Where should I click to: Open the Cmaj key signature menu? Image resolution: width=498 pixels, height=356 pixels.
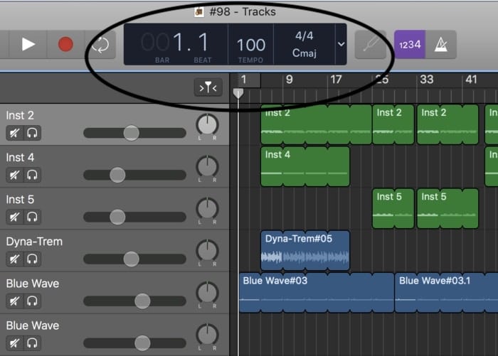[x=304, y=53]
